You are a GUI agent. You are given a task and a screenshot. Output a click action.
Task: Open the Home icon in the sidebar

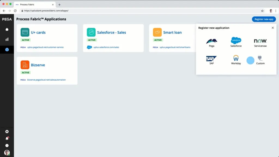(x=7, y=29)
